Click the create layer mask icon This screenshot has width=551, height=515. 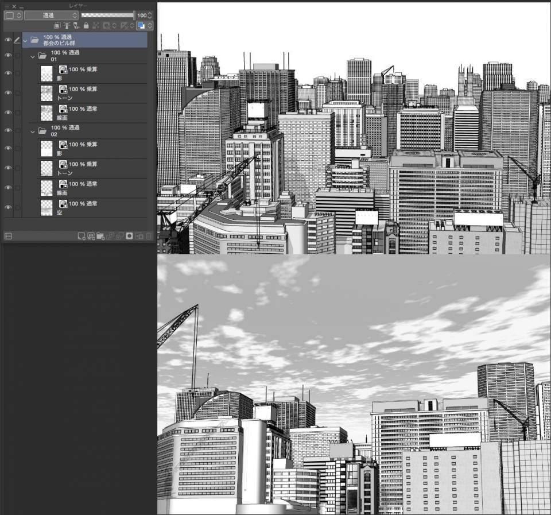[130, 236]
